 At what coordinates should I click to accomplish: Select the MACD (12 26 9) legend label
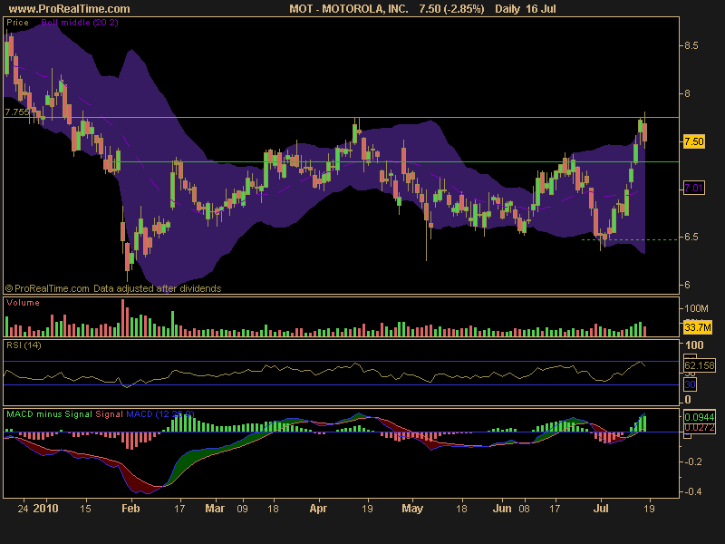[160, 414]
